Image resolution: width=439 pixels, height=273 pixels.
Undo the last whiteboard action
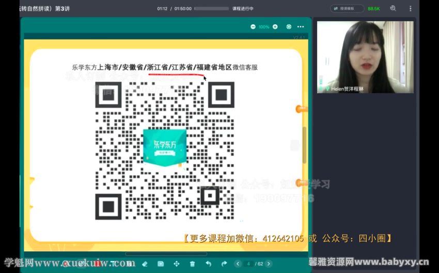(208, 264)
